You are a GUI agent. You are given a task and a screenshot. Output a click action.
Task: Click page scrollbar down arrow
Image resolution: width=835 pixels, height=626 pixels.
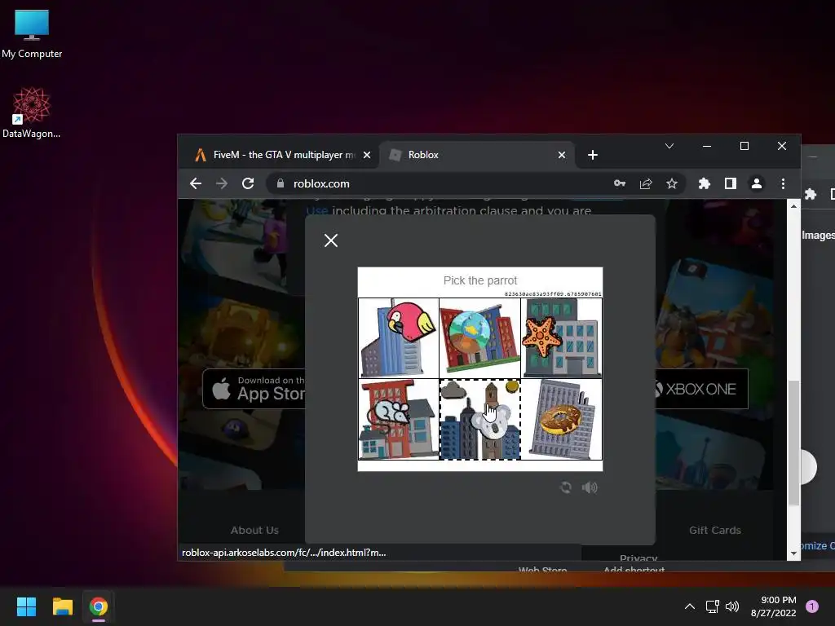[793, 553]
